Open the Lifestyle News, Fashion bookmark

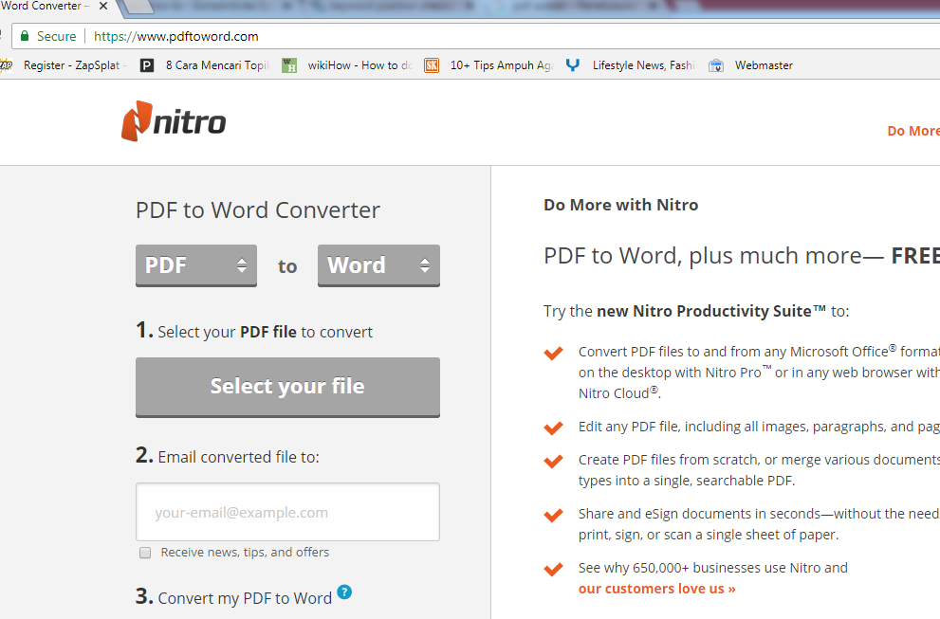[x=631, y=65]
